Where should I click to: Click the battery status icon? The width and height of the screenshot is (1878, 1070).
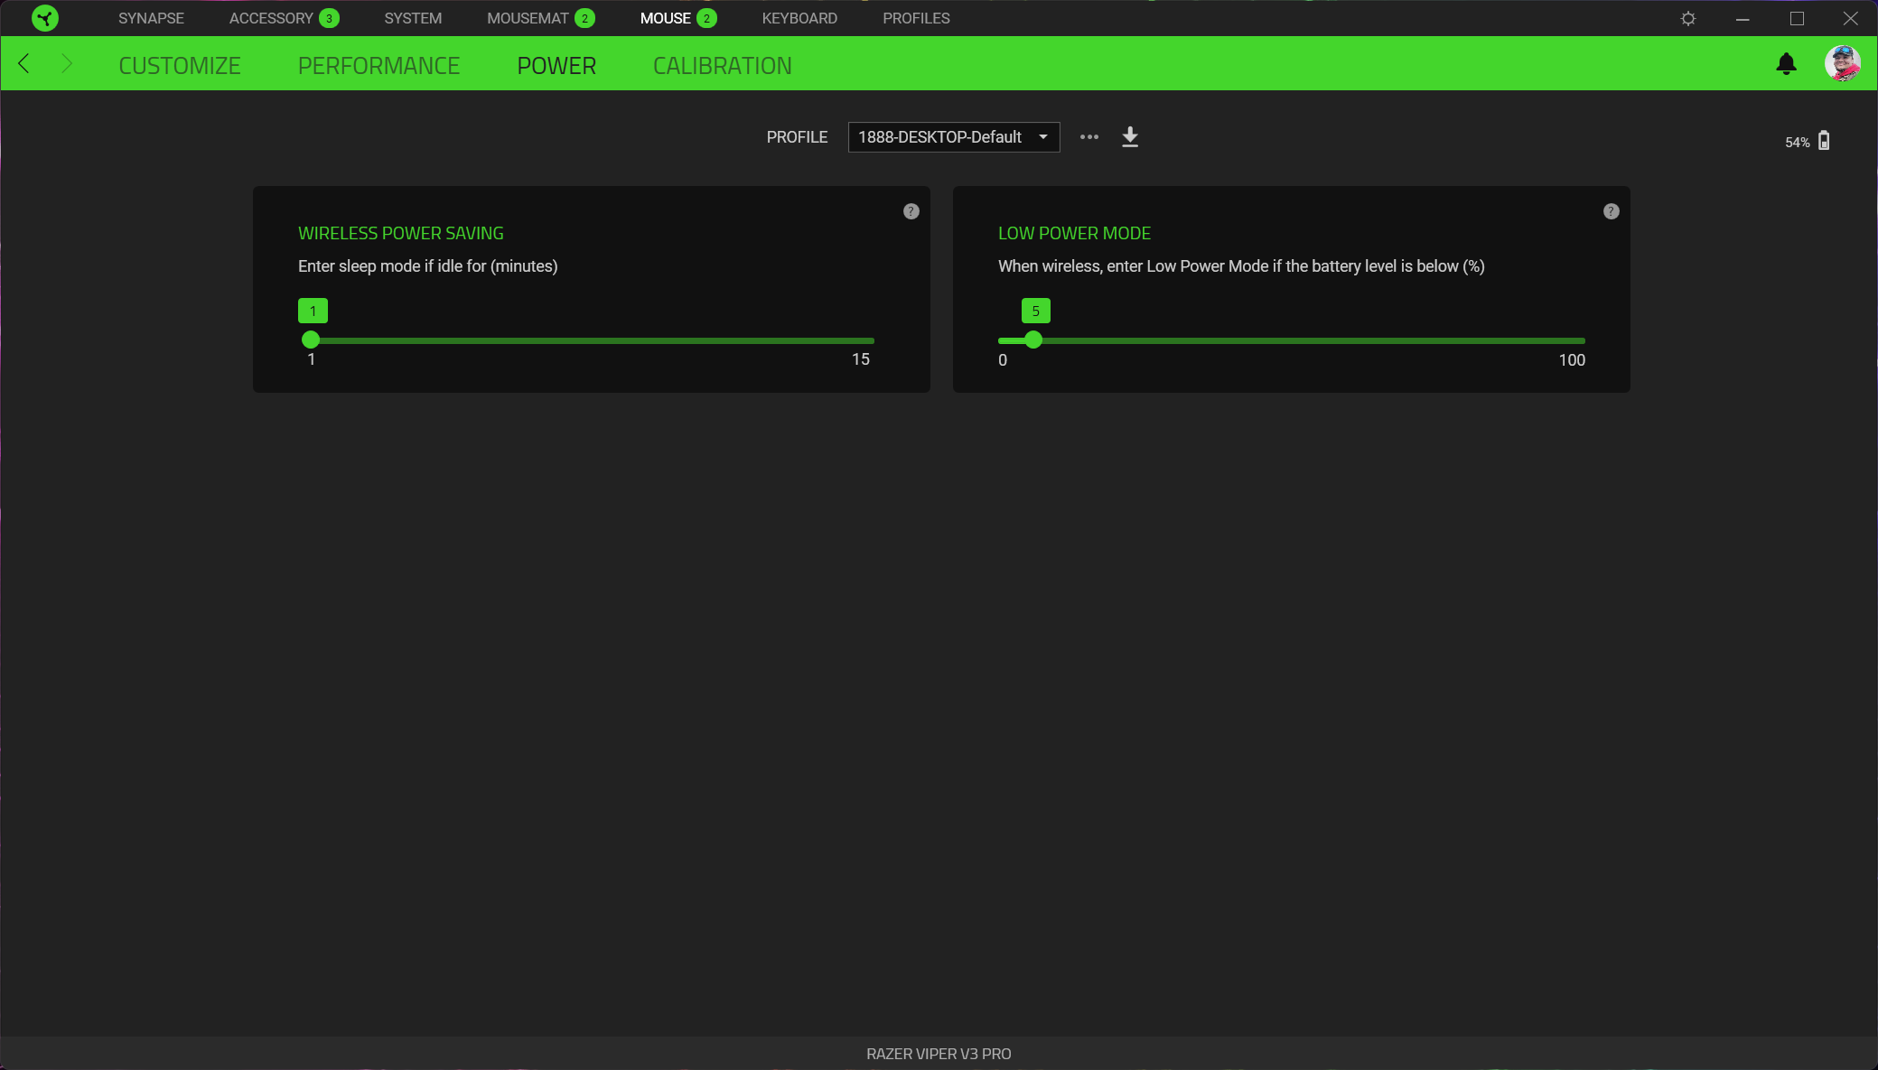1824,141
